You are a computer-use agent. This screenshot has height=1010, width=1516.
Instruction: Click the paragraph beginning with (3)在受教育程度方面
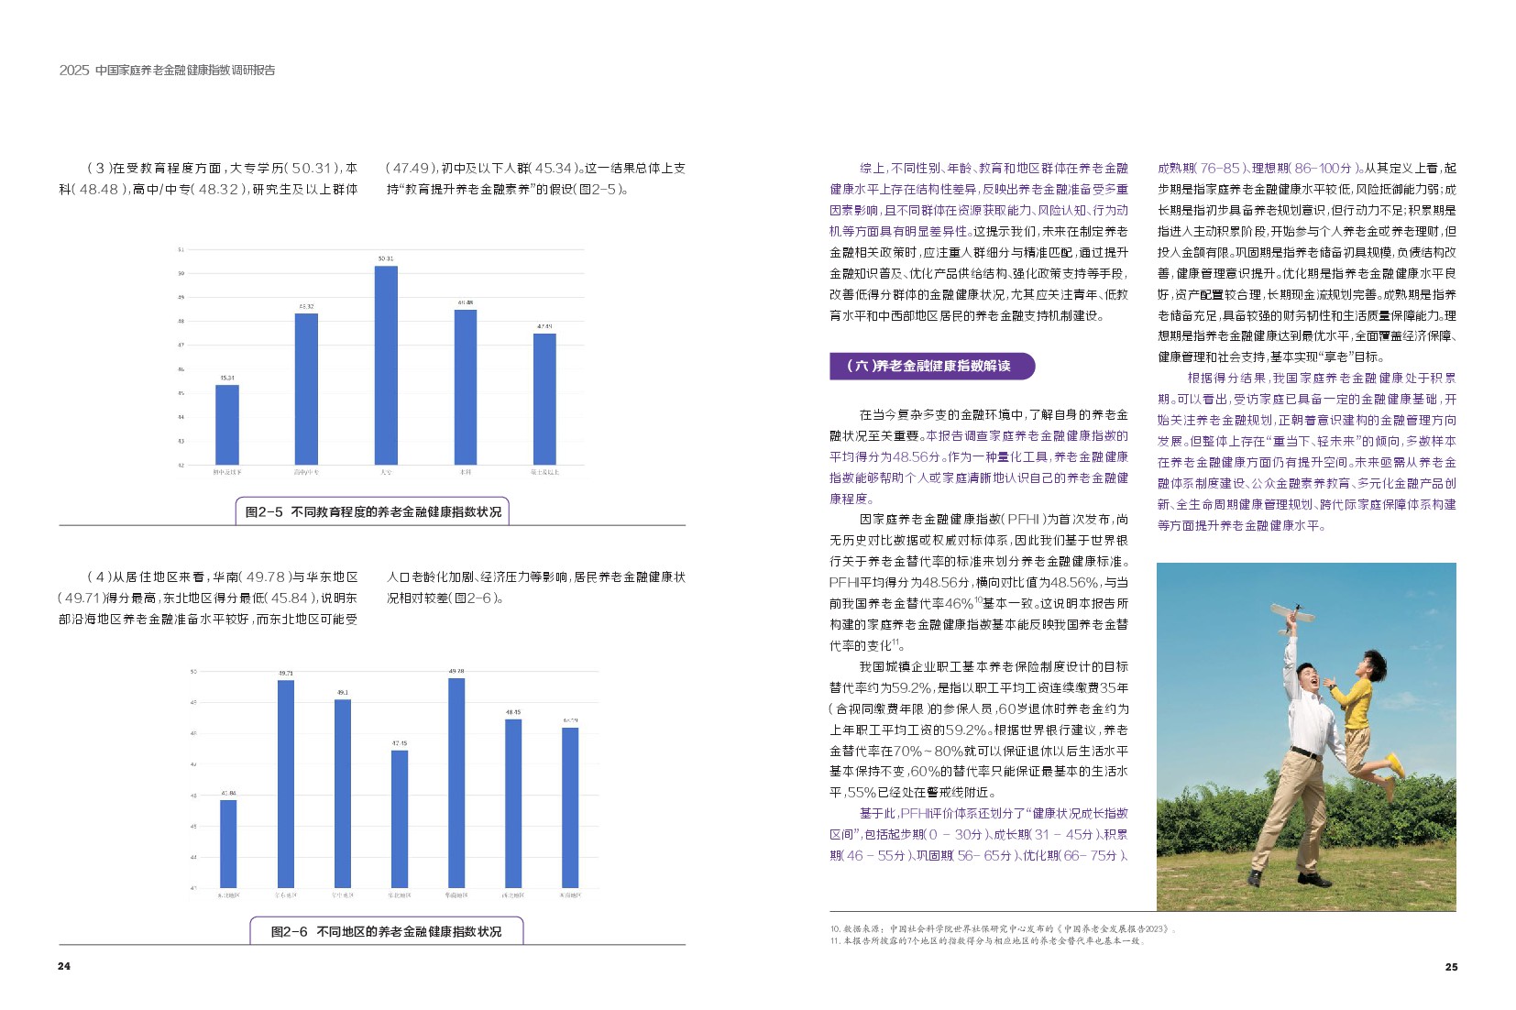(208, 179)
